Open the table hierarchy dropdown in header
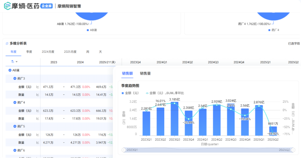This screenshot has height=158, width=301. click(15, 62)
